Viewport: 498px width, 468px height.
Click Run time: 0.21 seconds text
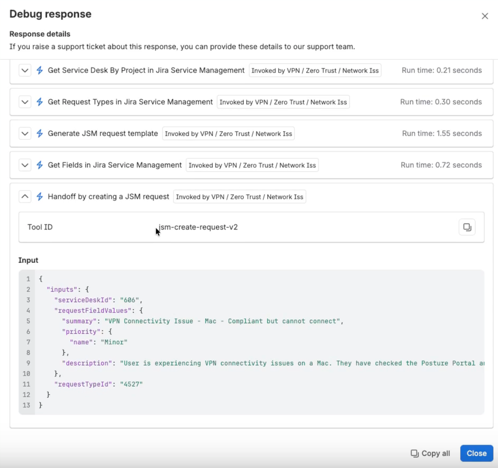pyautogui.click(x=442, y=70)
